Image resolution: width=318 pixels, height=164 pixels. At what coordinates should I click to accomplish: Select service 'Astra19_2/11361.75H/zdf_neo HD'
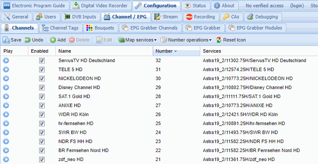point(238,159)
